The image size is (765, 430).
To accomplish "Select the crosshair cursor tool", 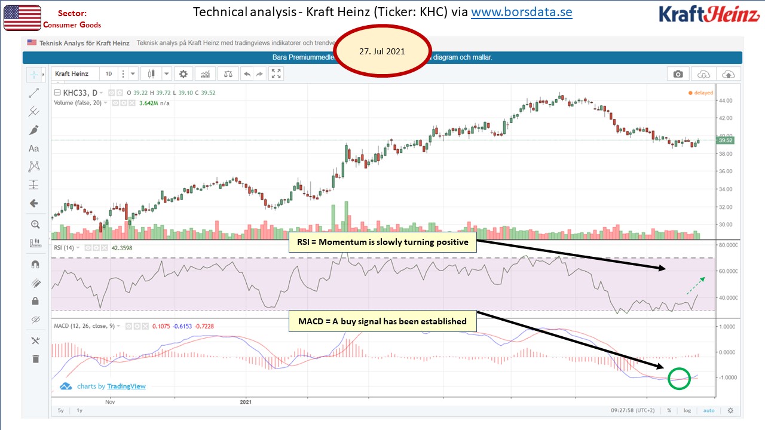I will [34, 75].
